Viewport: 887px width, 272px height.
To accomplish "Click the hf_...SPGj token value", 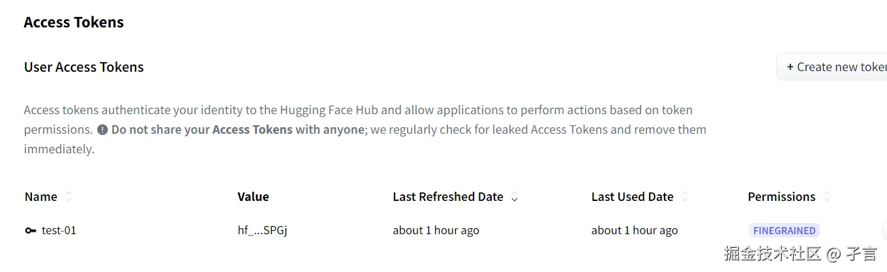I will click(x=262, y=230).
